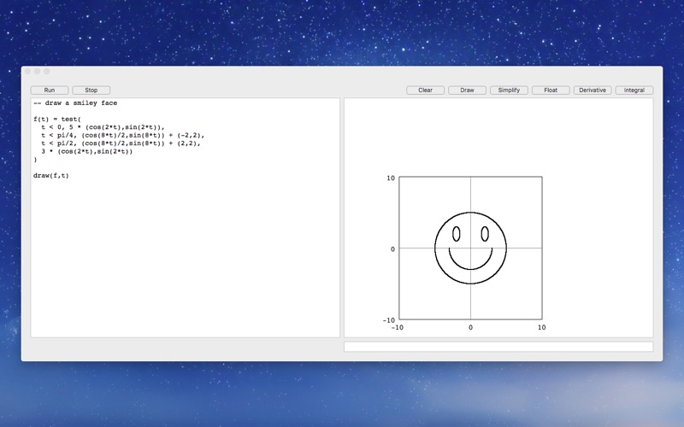Click the y-axis label "10" on the graph
This screenshot has width=684, height=427.
(x=391, y=178)
